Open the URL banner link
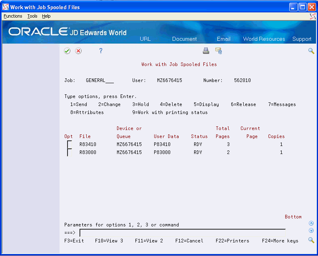Screen dimensions: 318x256 coord(145,39)
